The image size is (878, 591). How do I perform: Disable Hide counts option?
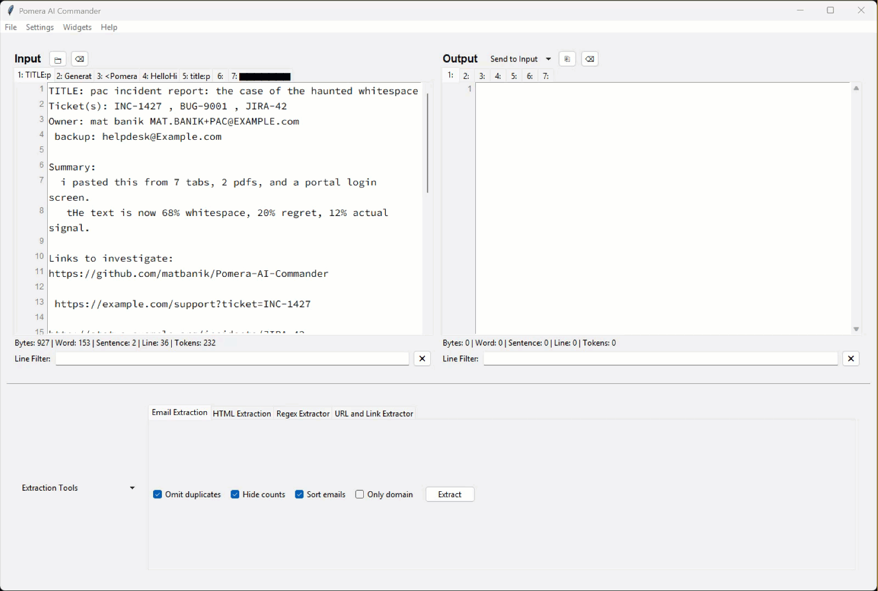click(x=235, y=494)
